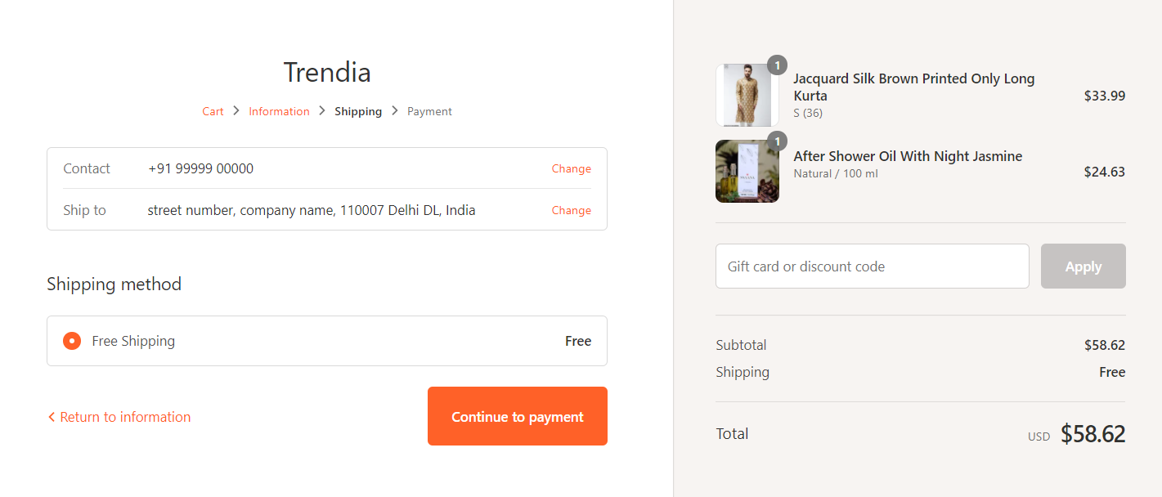Click the chevron between Shipping and Payment
1162x497 pixels.
(395, 110)
